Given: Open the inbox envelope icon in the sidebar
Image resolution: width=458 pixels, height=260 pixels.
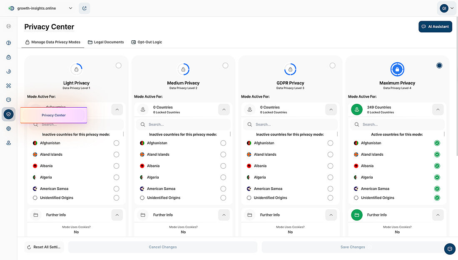Looking at the screenshot, I should coord(8,57).
